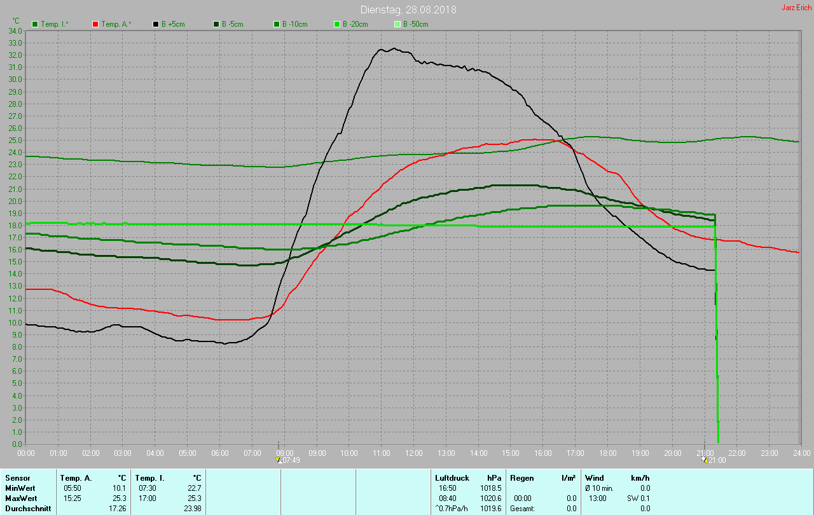Click the 'Luftdruck' column header
The height and width of the screenshot is (515, 814).
tap(452, 477)
